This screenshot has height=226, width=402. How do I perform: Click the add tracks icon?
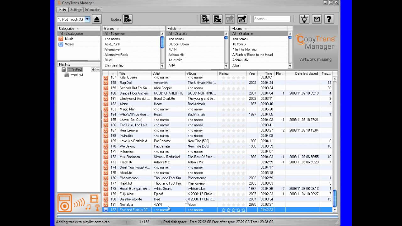point(205,19)
